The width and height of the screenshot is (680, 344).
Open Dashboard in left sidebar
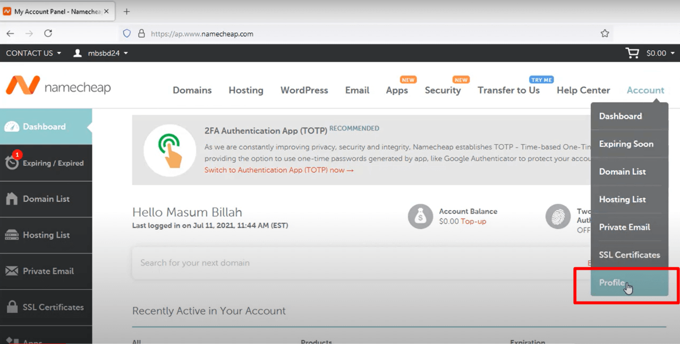pyautogui.click(x=46, y=127)
